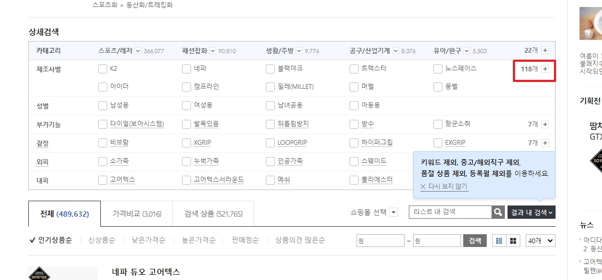
Task: Sort by 판매점순
Action: click(245, 241)
